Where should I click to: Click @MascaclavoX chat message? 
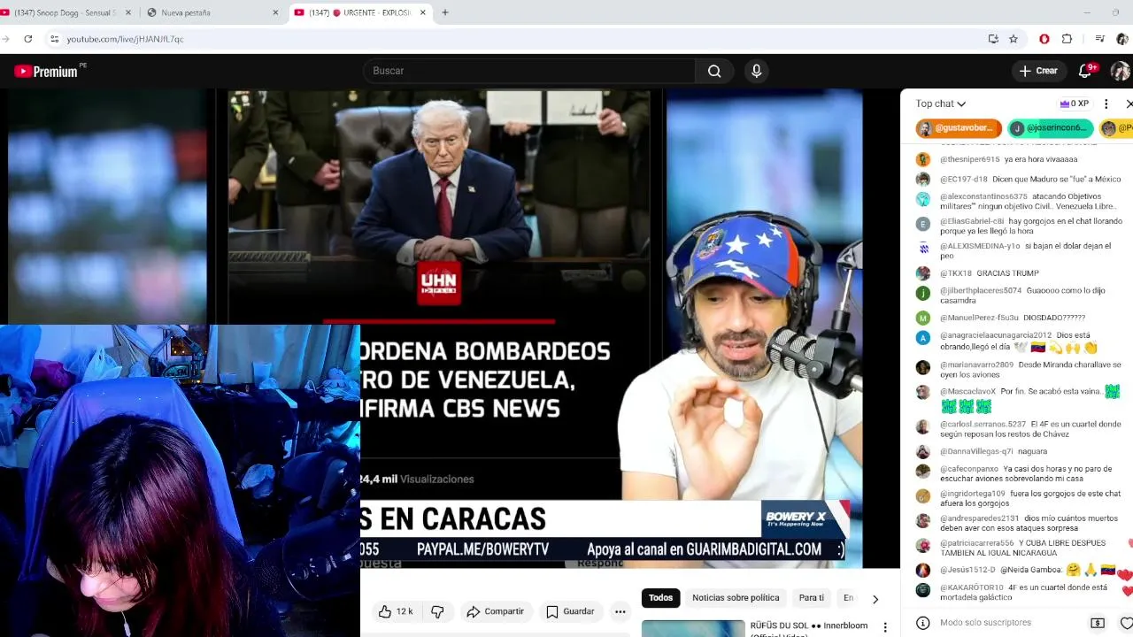click(x=1018, y=398)
